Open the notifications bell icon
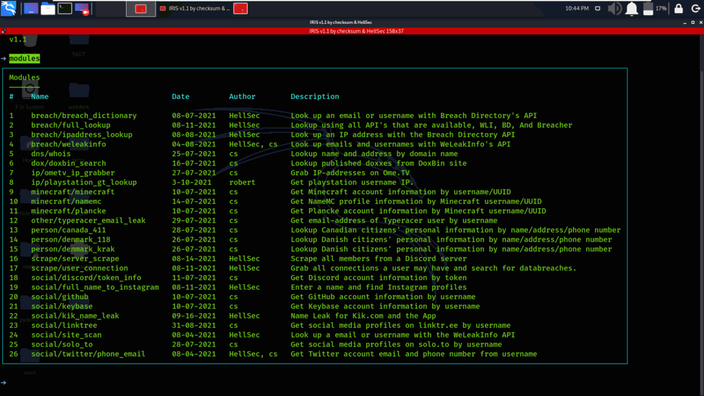This screenshot has height=396, width=704. (631, 8)
